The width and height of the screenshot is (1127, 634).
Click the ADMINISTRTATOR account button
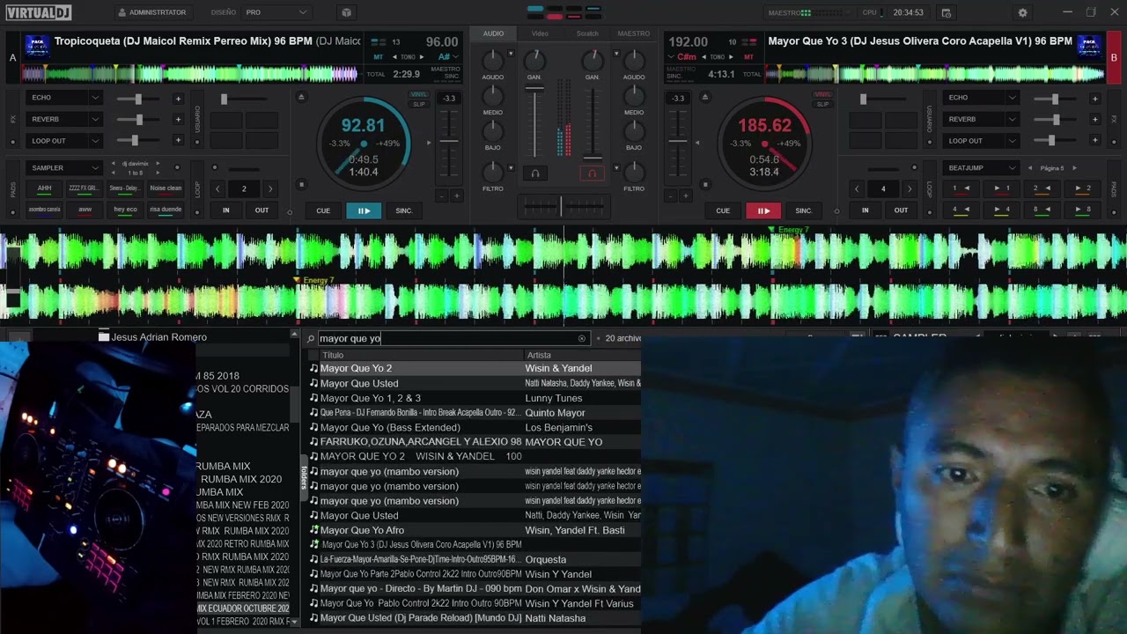[152, 12]
